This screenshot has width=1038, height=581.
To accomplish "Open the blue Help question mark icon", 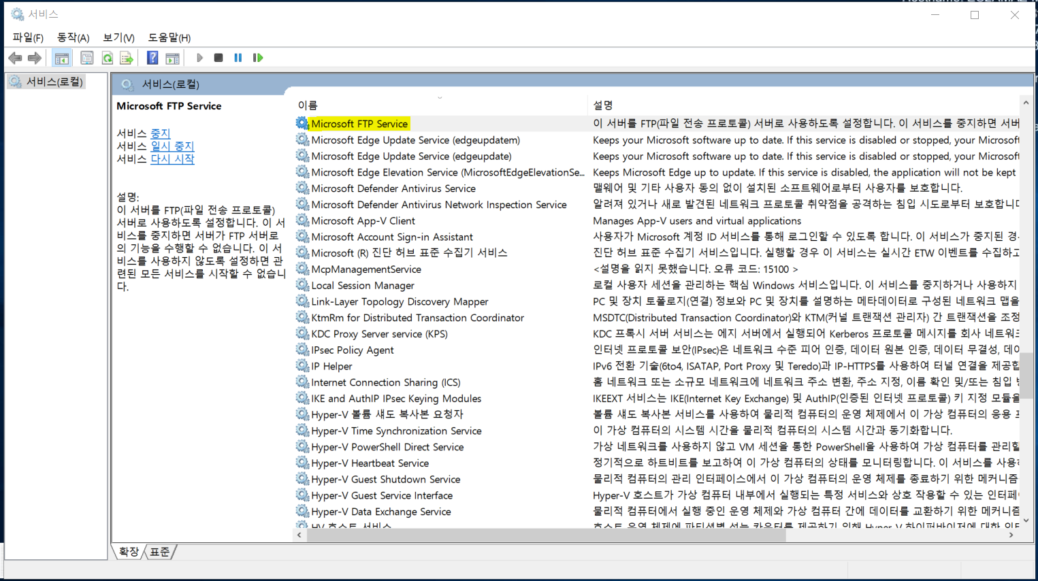I will (x=152, y=59).
